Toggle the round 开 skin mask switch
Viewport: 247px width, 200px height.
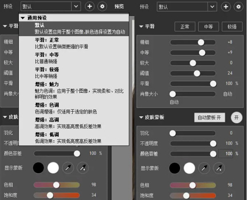[x=236, y=117]
